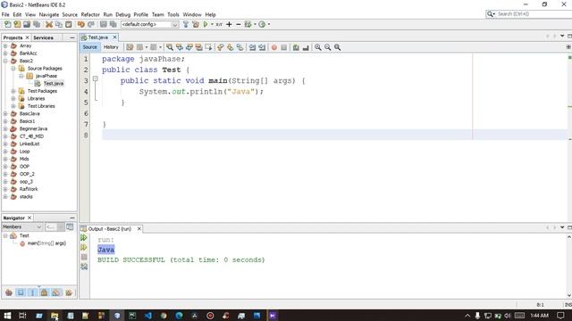
Task: Open the Members dropdown in Navigator
Action: pos(22,227)
